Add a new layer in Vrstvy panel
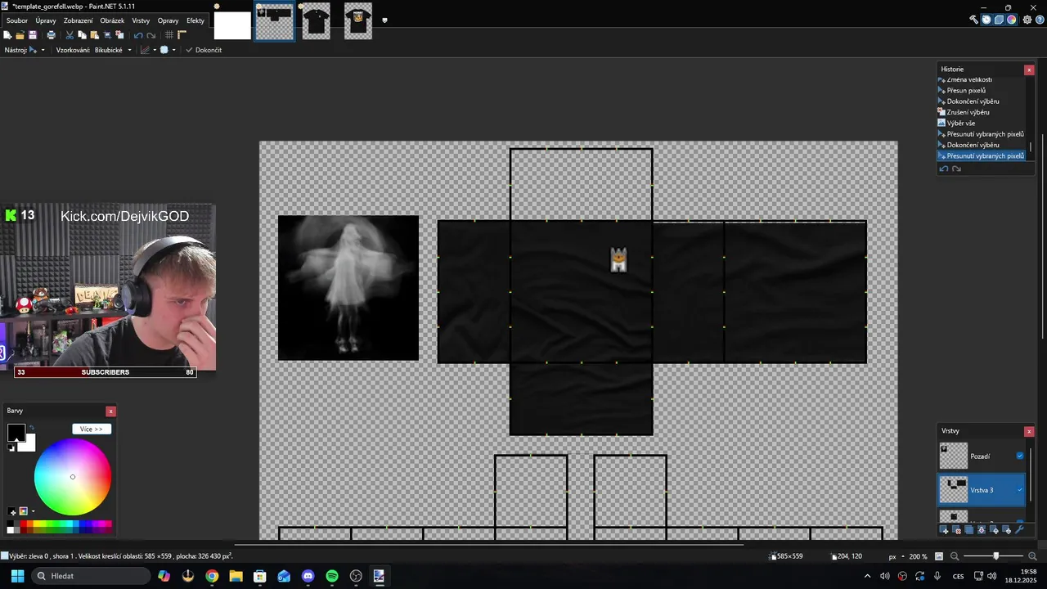 tap(944, 530)
